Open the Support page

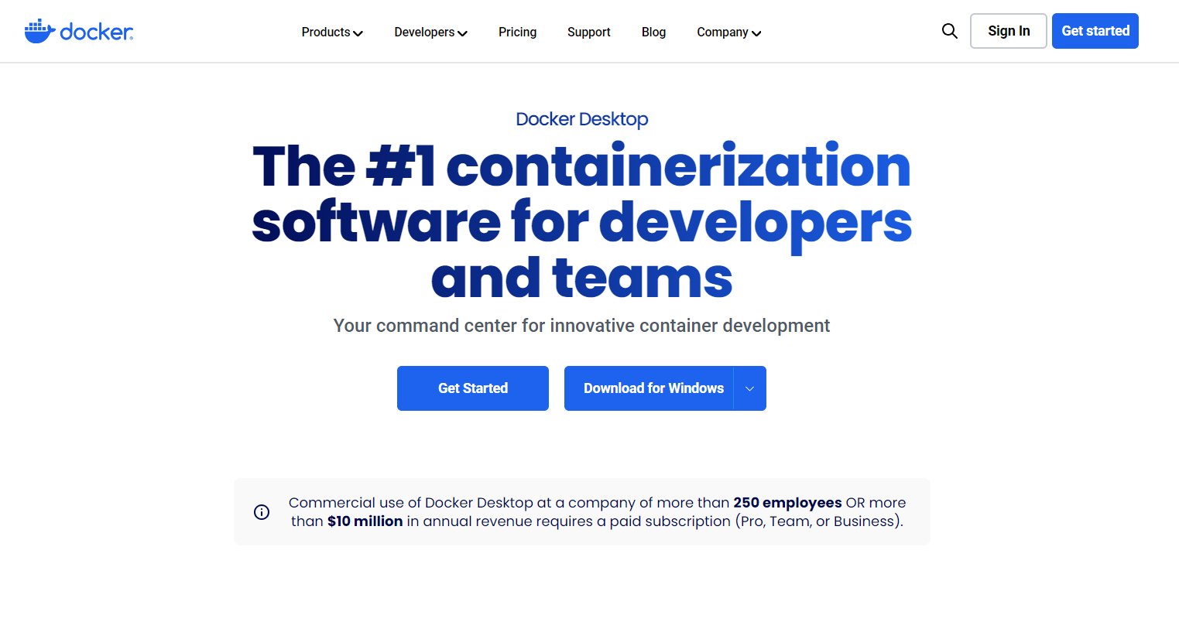click(x=589, y=32)
